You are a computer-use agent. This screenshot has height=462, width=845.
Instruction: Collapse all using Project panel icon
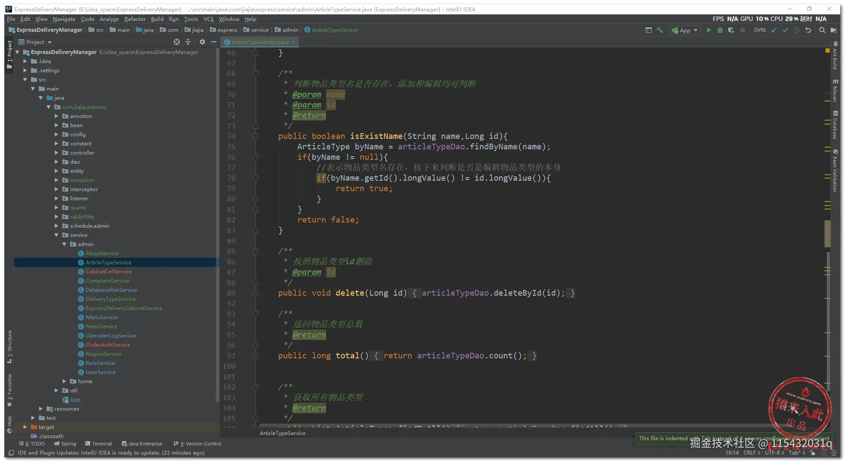188,42
